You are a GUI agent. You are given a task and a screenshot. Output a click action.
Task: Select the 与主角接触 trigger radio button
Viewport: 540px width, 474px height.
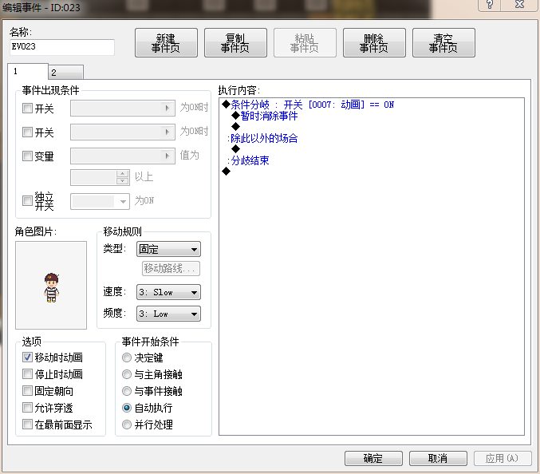pyautogui.click(x=127, y=374)
